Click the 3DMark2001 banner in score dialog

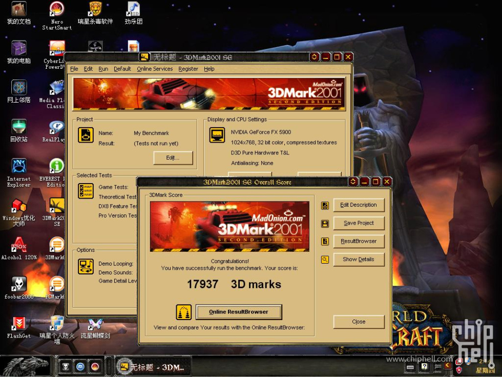pos(229,226)
